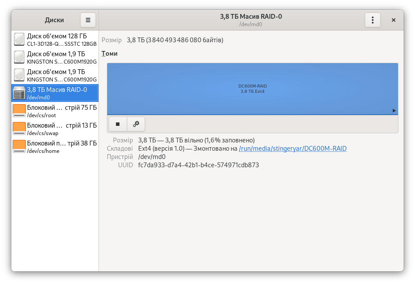Viewport: 415px width, 284px height.
Task: Click the header title 3,8 ТБ Масив RAID-0
Action: pyautogui.click(x=251, y=17)
